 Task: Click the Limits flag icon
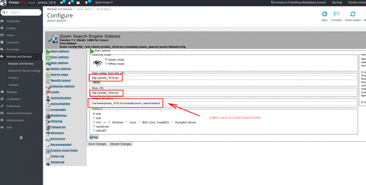[48, 92]
